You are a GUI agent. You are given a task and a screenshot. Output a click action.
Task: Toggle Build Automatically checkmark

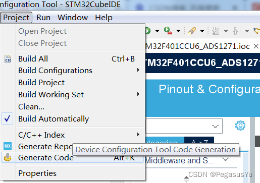7,118
